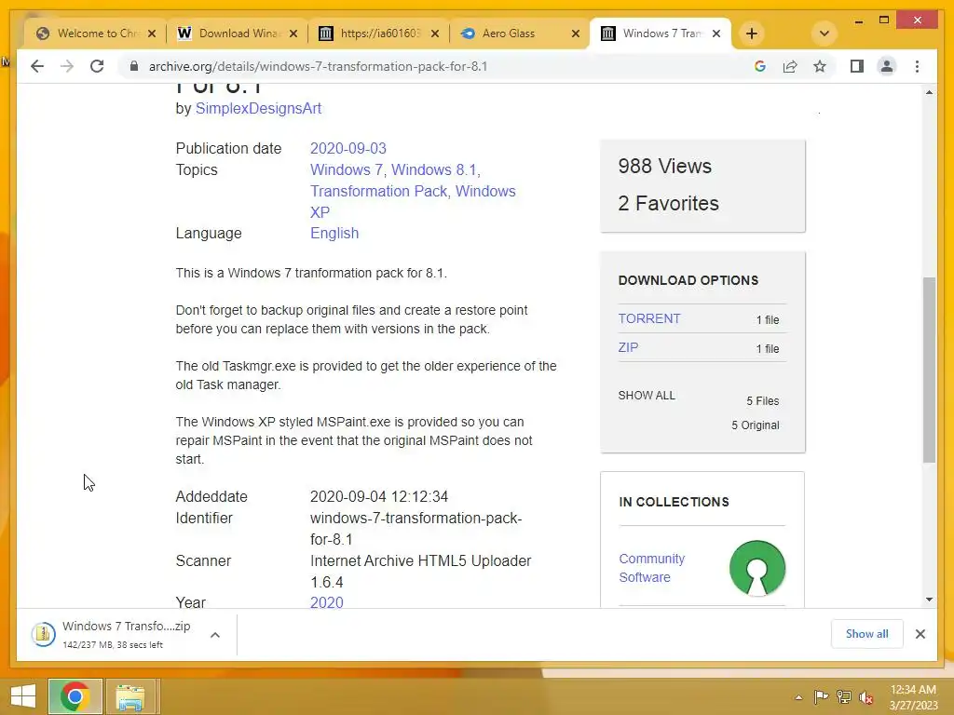Click the network tray icon
954x715 pixels.
pyautogui.click(x=844, y=696)
